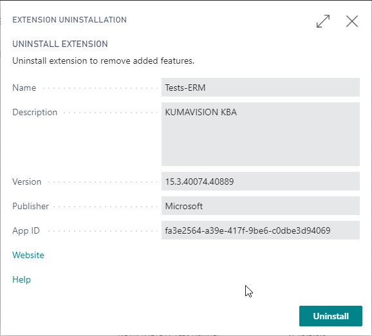Select the Name field showing Tests-ERM
The width and height of the screenshot is (372, 336).
click(261, 88)
